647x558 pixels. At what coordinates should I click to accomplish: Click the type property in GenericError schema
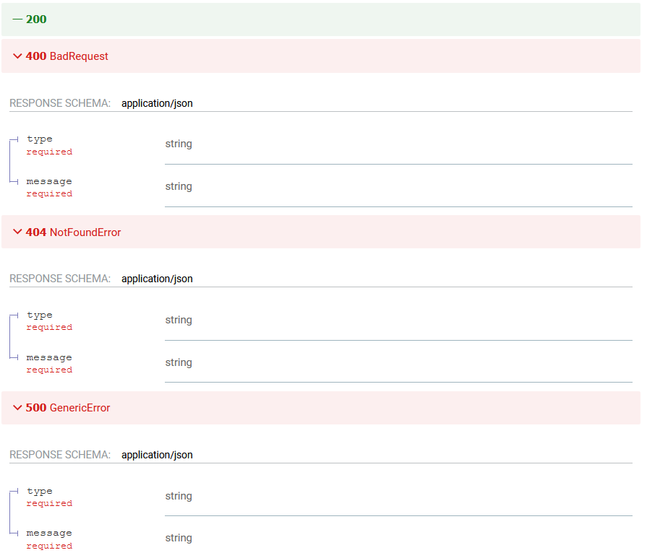[40, 491]
